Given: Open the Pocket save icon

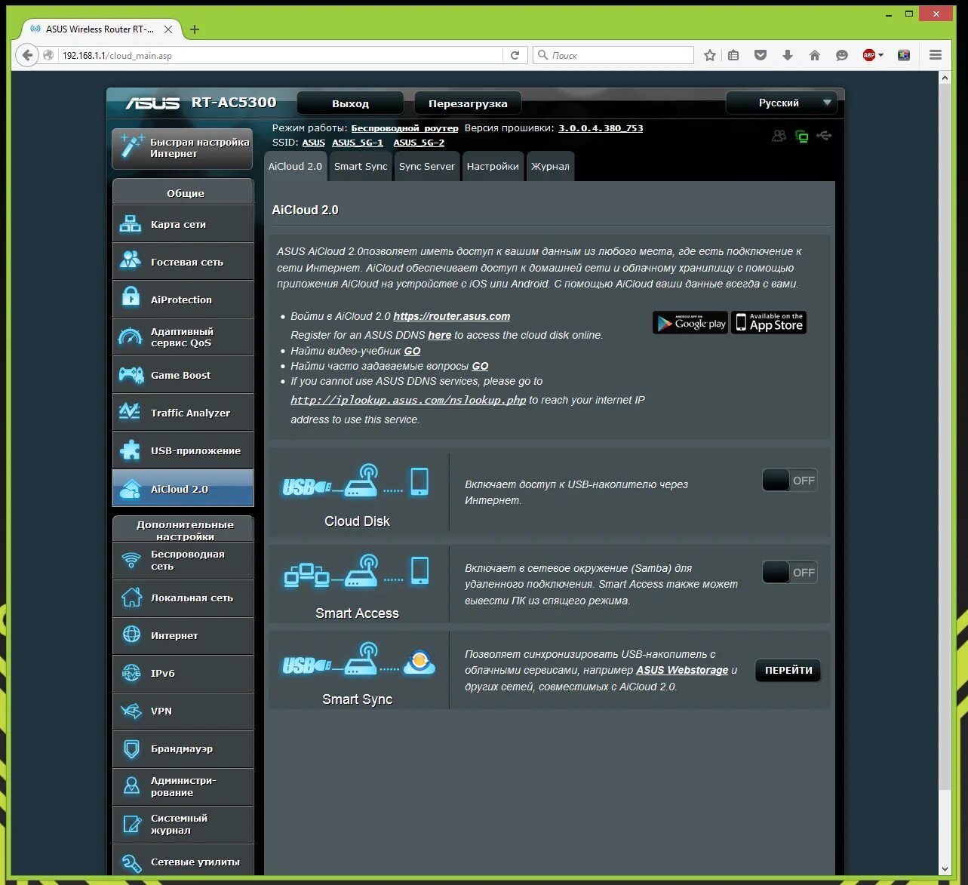Looking at the screenshot, I should tap(761, 55).
